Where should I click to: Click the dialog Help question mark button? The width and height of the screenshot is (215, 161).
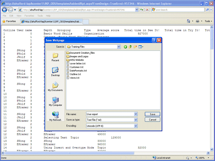[x=154, y=40]
